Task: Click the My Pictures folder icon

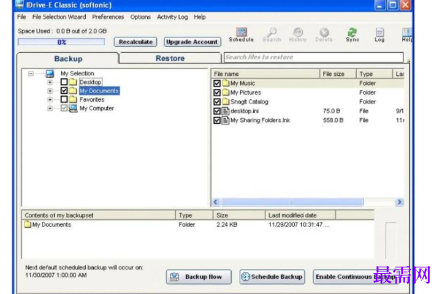Action: point(226,92)
